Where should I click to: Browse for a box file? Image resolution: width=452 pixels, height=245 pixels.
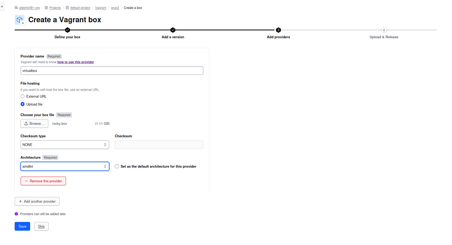[34, 123]
